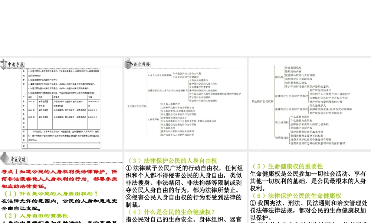371x223 pixels.
Task: Open the 考点突破 slide thumbnail
Action: pyautogui.click(x=61, y=187)
